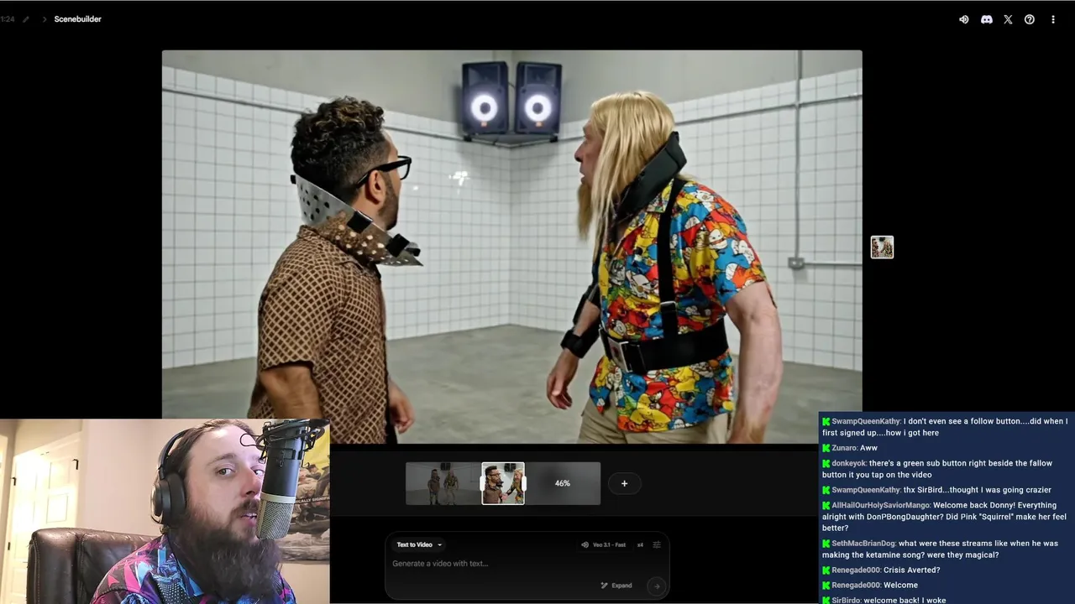Open the Text to Video mode dropdown

(419, 544)
